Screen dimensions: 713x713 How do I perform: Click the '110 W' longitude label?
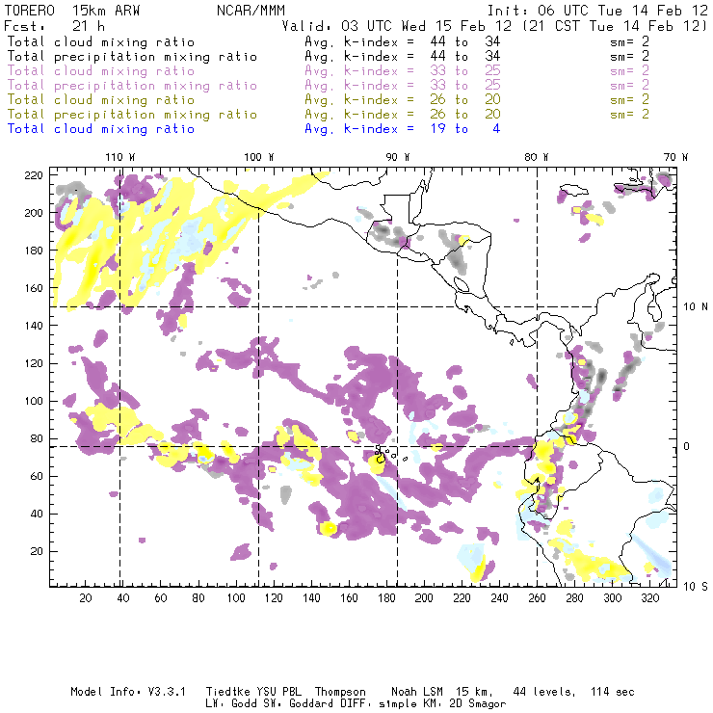(x=120, y=157)
